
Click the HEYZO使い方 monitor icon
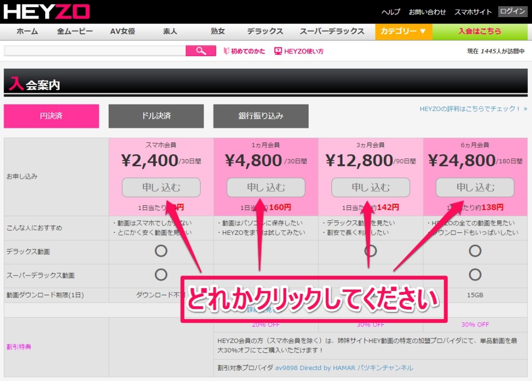[278, 51]
